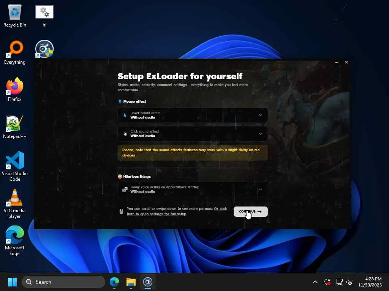Click the Mouse effect section icon
Screen dimensions: 389x291
pos(120,102)
